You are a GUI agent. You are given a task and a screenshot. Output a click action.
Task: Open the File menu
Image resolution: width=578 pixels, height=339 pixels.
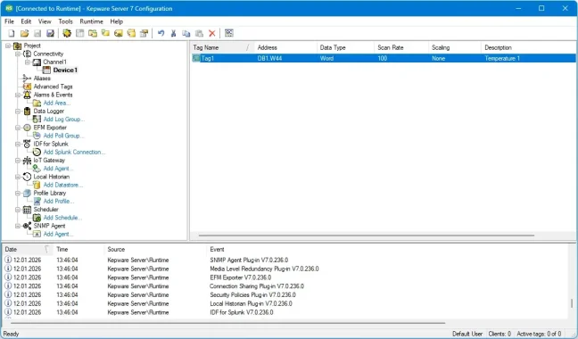click(x=9, y=21)
